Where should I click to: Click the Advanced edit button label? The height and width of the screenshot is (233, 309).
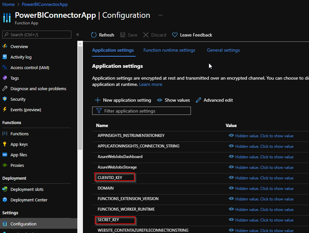click(x=218, y=100)
